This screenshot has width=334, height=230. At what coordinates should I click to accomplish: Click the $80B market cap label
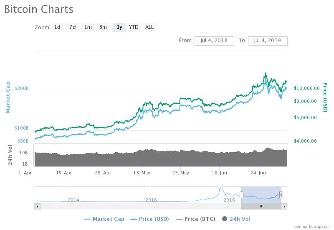click(23, 141)
